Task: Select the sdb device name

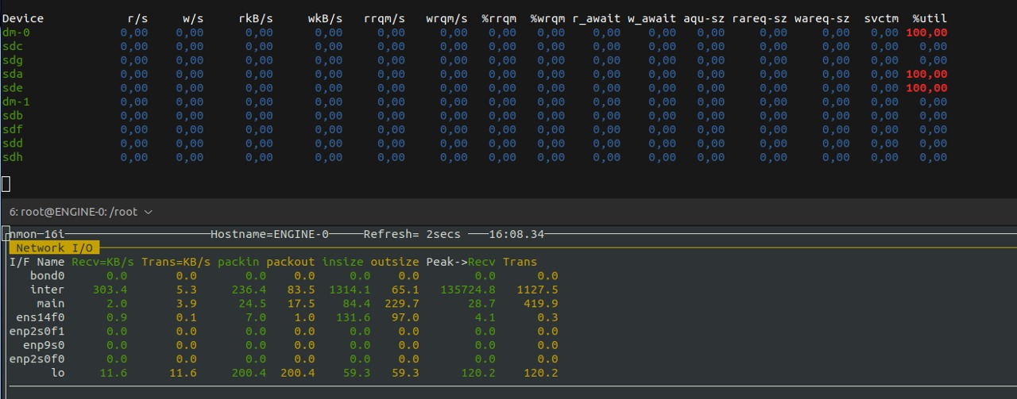Action: tap(13, 116)
